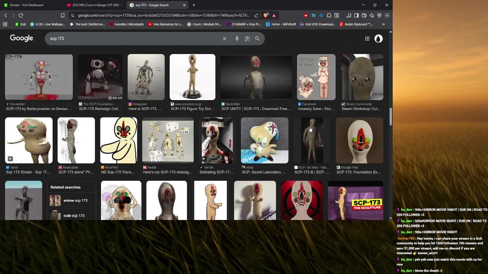
Task: Close the scp 173 Google Search tab
Action: [185, 5]
